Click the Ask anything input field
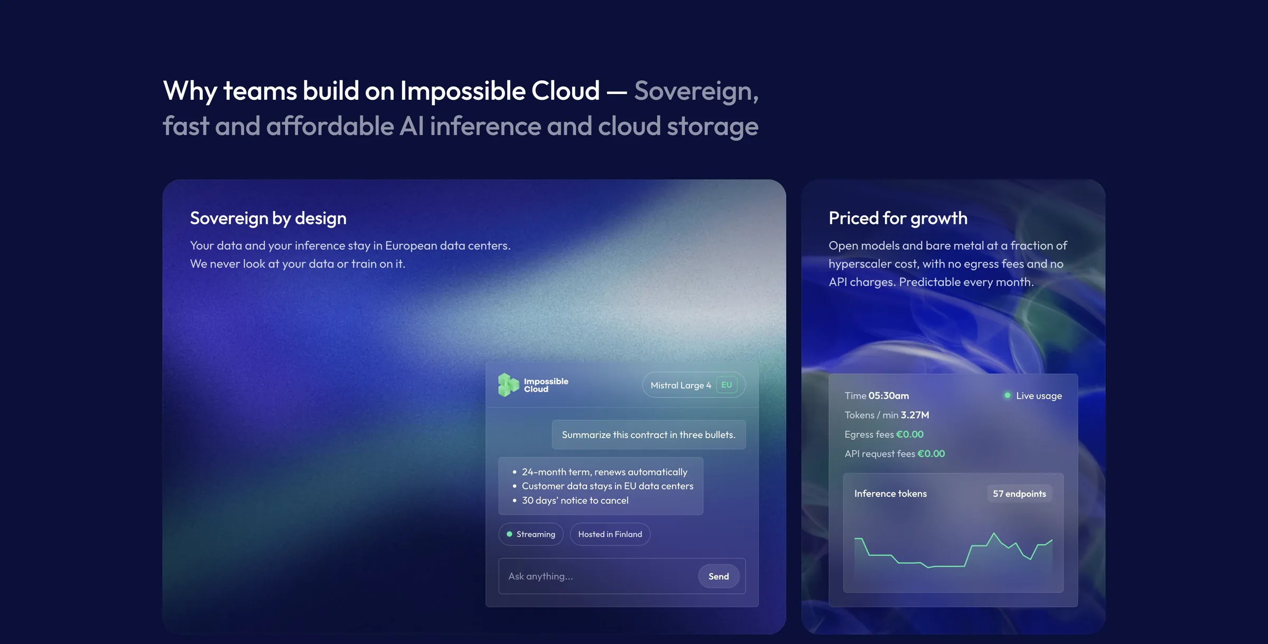Image resolution: width=1268 pixels, height=644 pixels. point(622,576)
